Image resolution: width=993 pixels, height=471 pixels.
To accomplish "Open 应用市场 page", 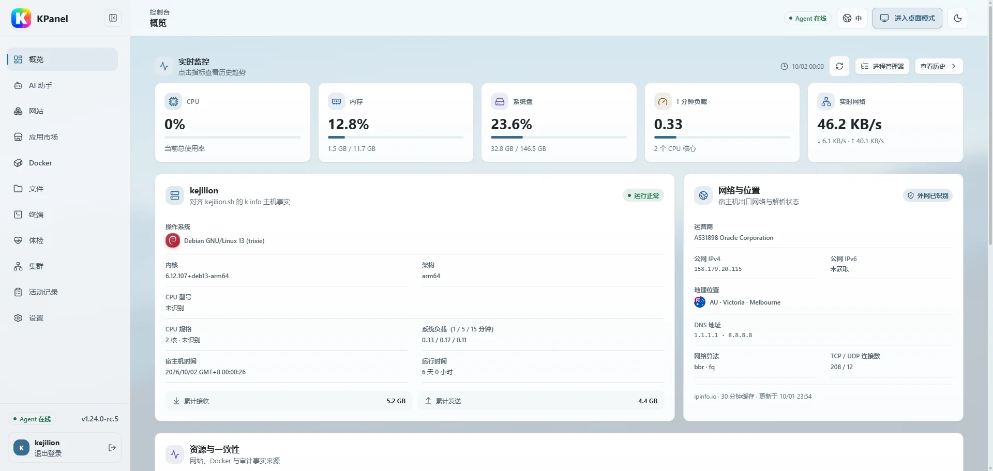I will coord(62,137).
